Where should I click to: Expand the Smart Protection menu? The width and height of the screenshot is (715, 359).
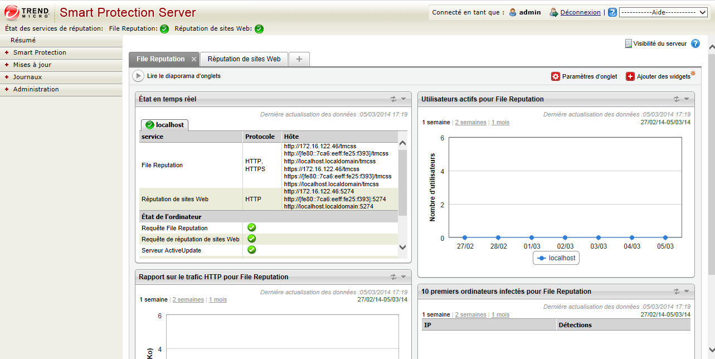tap(39, 52)
